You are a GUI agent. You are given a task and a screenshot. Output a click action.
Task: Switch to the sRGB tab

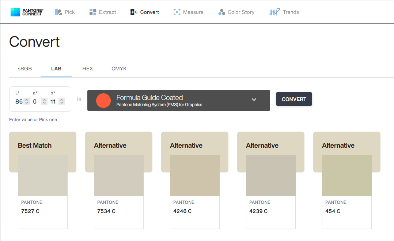(x=25, y=69)
